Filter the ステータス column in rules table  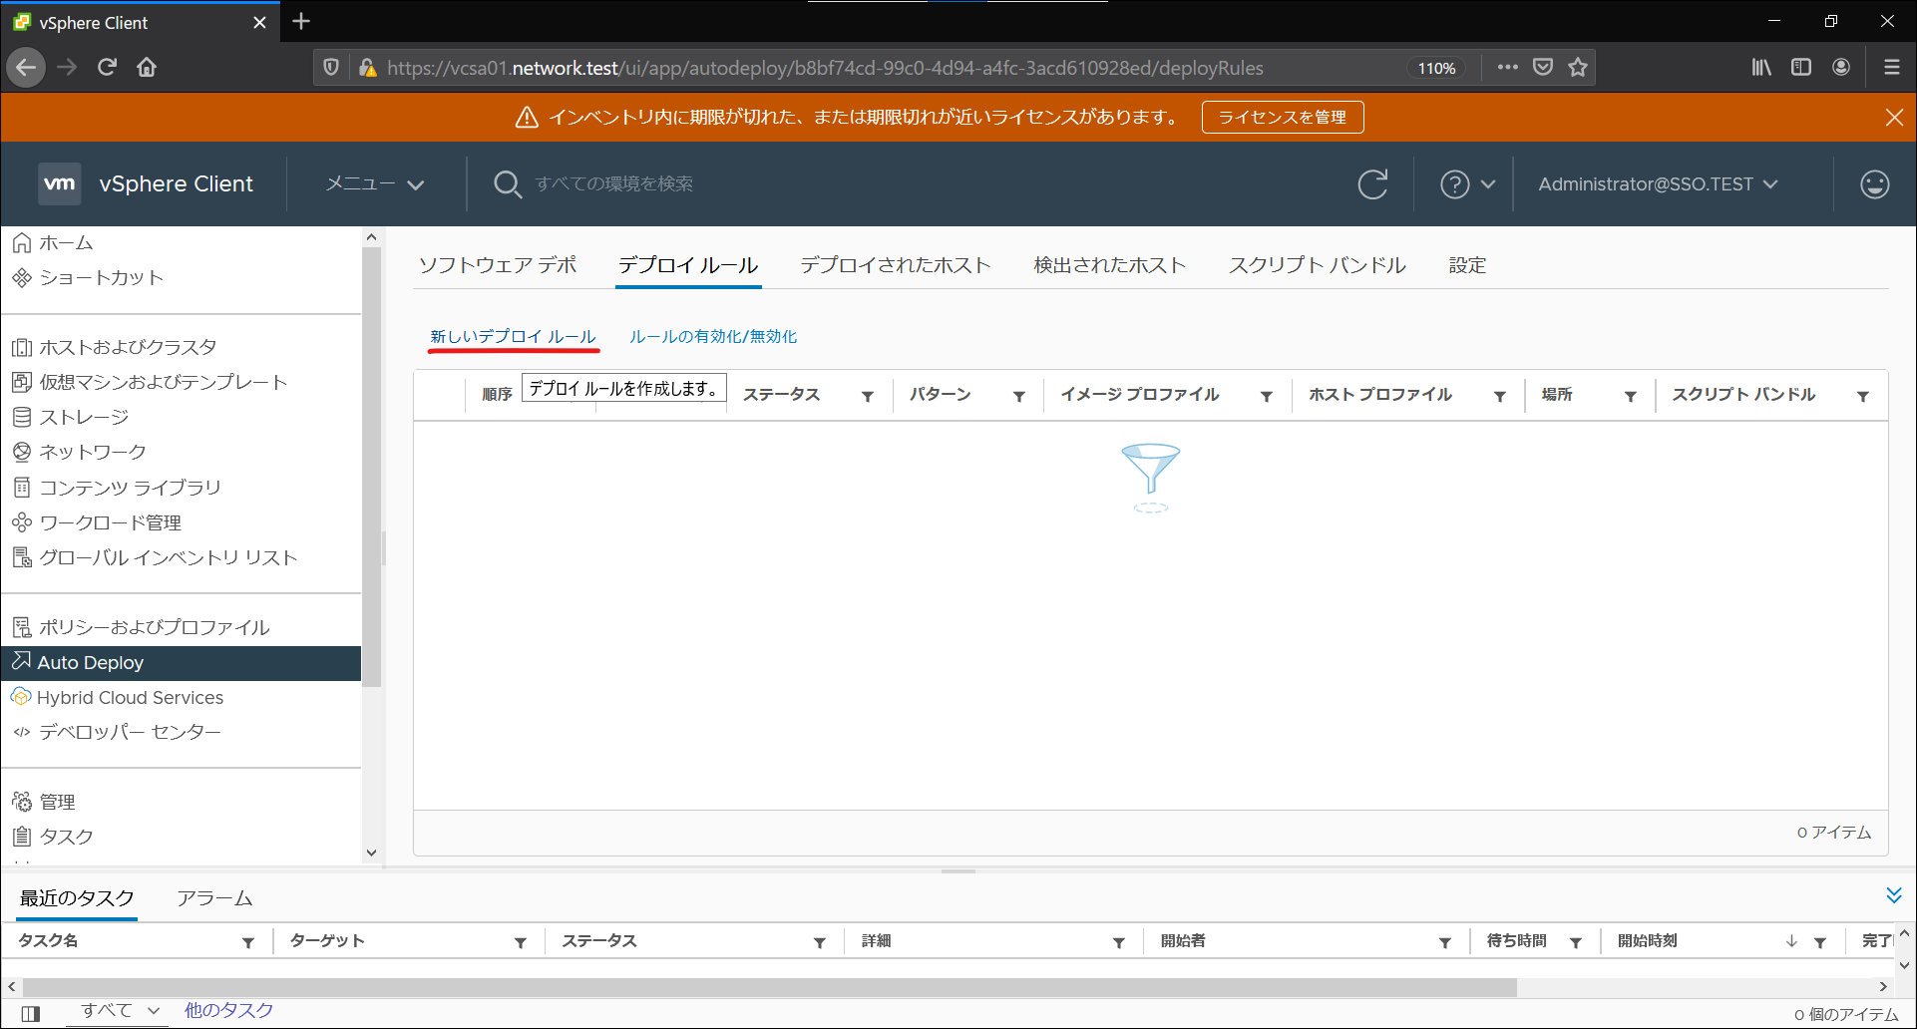click(x=868, y=396)
